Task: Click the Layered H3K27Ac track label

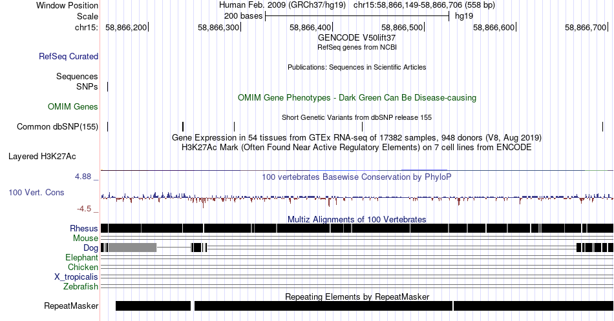Action: pyautogui.click(x=42, y=156)
